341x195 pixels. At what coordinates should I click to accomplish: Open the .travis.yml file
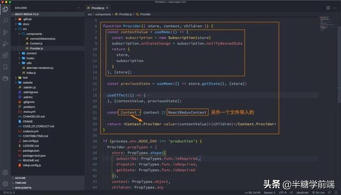48,112
